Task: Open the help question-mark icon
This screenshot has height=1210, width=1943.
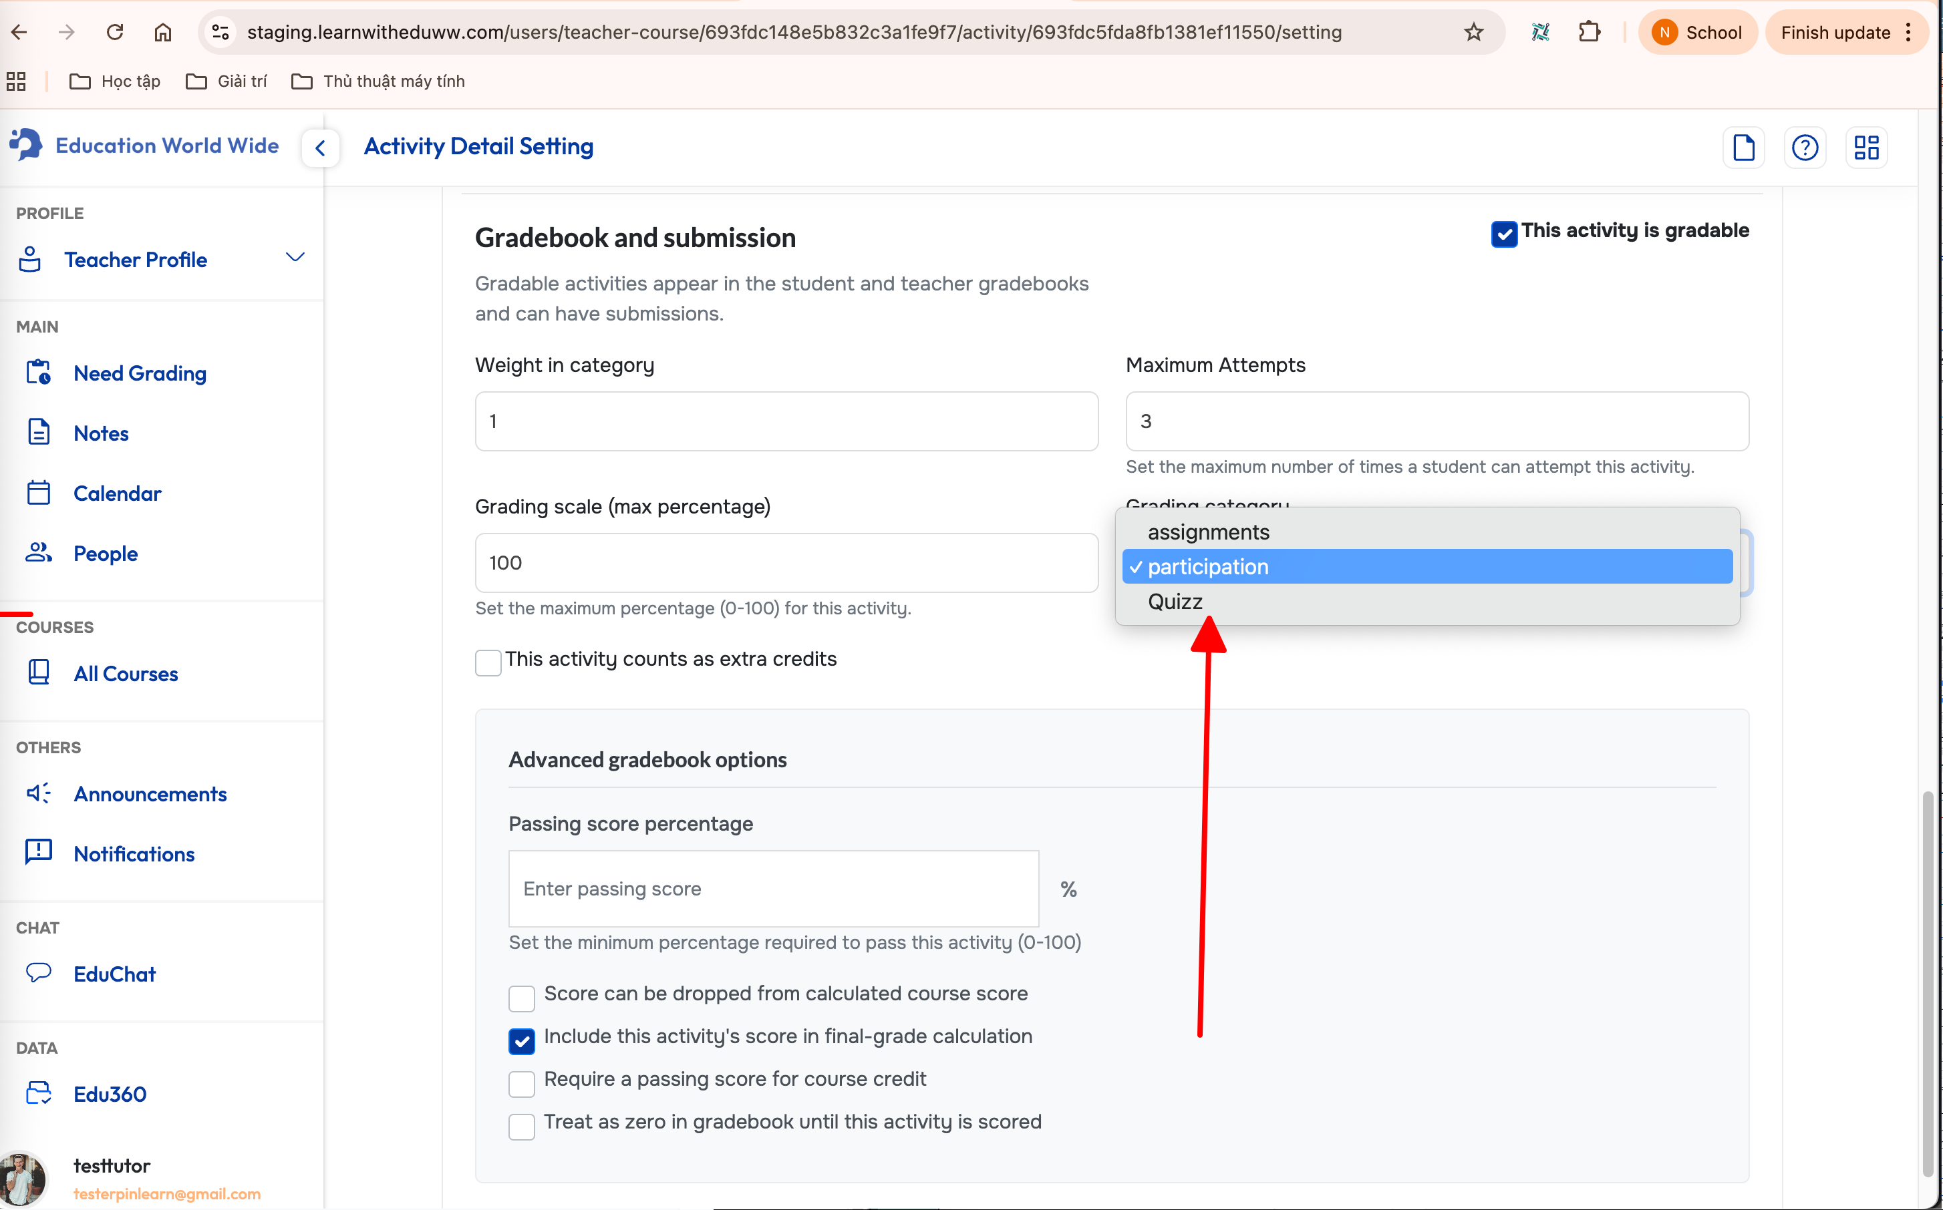Action: (1805, 148)
